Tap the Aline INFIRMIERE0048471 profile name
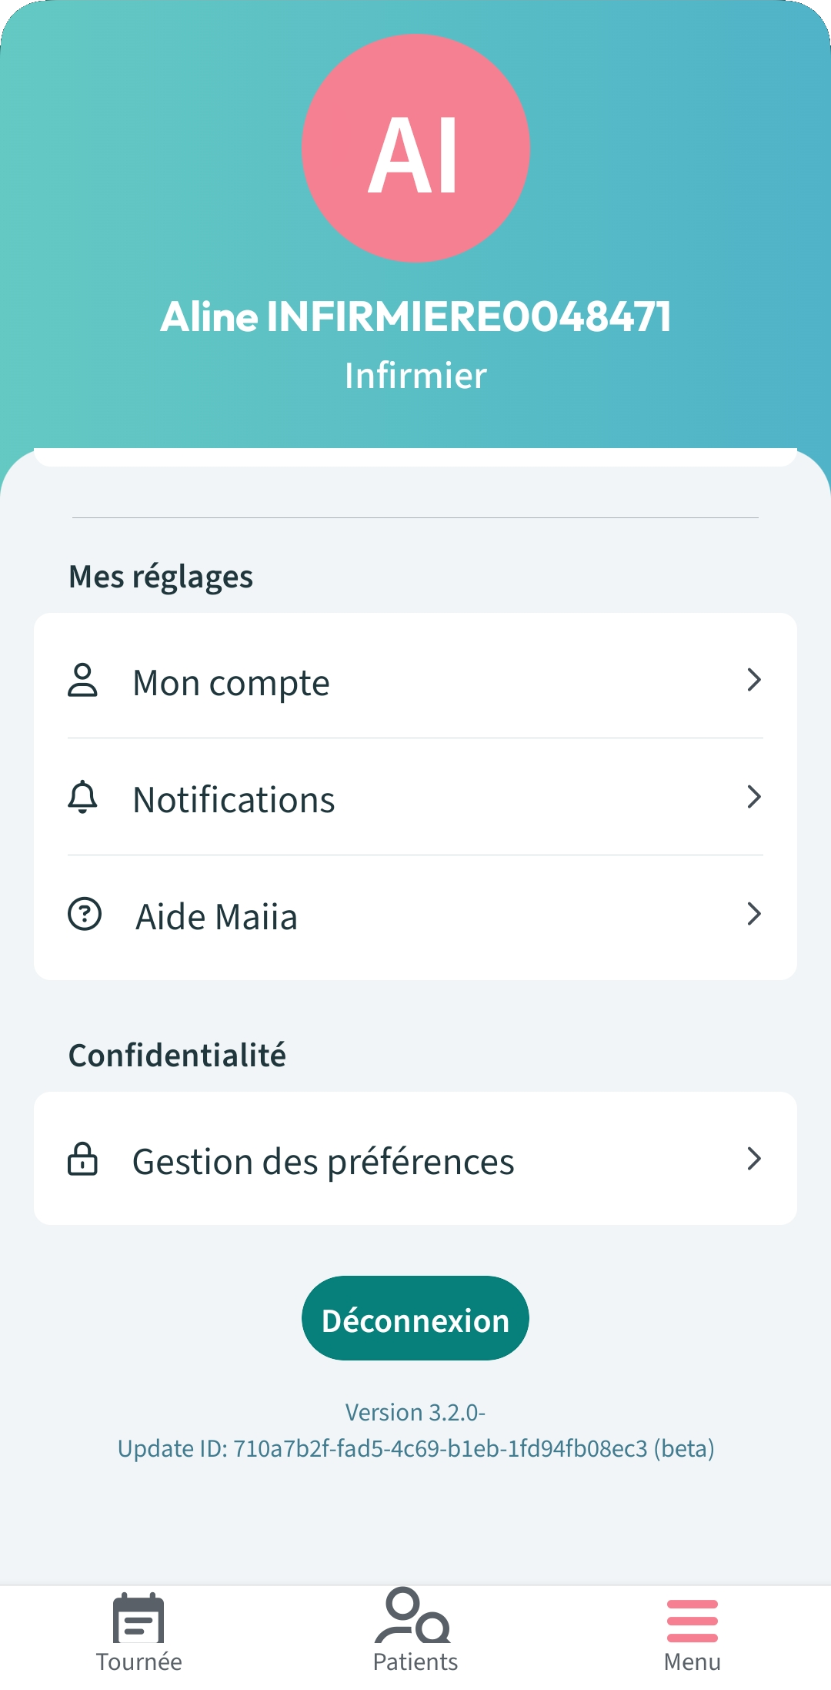 click(x=415, y=317)
